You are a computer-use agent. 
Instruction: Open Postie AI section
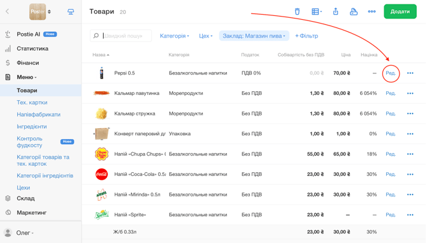click(x=28, y=34)
